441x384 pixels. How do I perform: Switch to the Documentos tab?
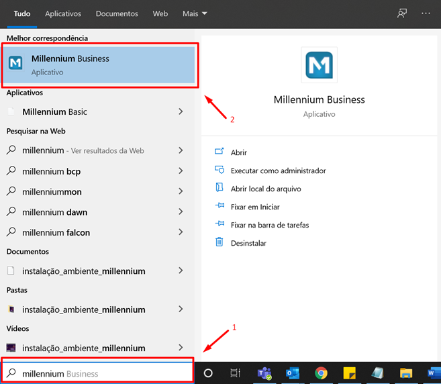tap(117, 13)
